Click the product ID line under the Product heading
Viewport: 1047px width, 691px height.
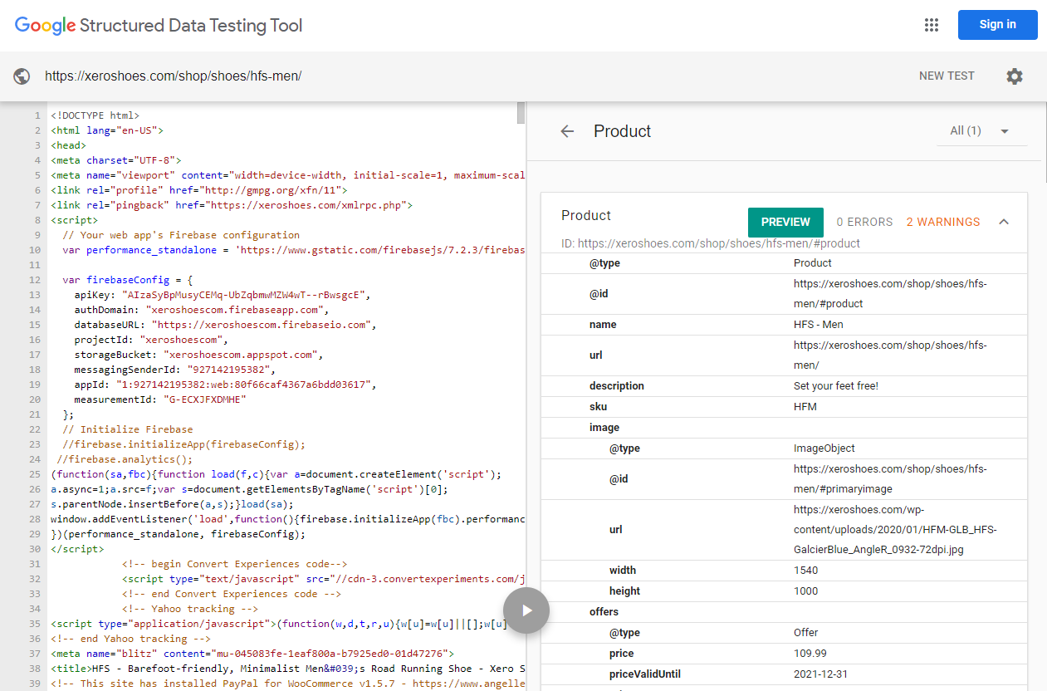pyautogui.click(x=711, y=243)
